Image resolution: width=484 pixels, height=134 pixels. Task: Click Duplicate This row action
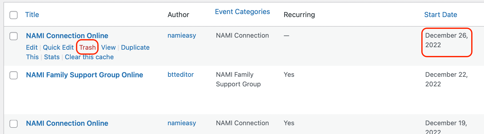point(135,47)
